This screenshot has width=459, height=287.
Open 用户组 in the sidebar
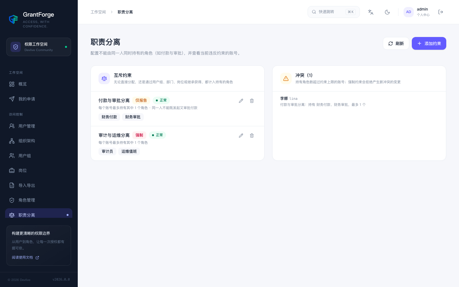[39, 156]
